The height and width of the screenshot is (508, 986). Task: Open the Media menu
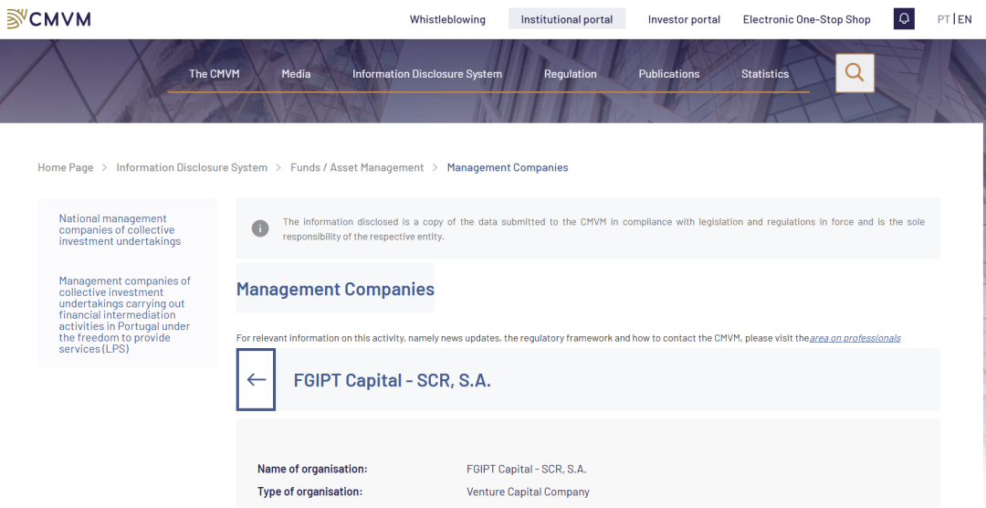[296, 74]
